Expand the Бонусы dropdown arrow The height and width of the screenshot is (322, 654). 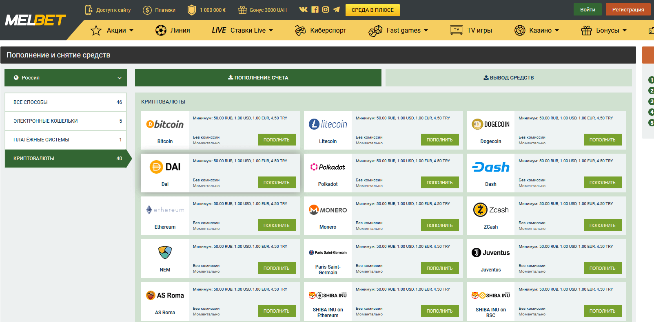point(625,31)
